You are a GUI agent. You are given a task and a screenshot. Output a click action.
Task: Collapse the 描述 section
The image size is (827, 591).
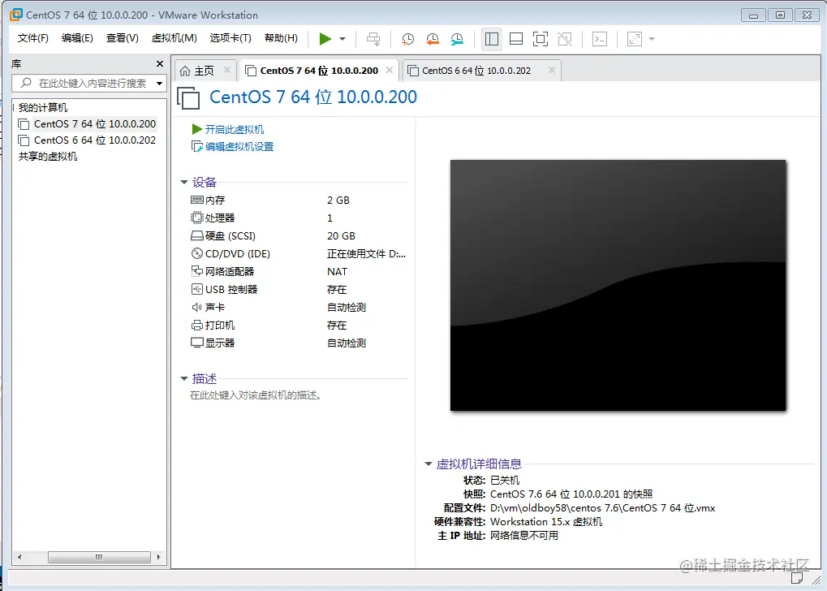click(184, 378)
